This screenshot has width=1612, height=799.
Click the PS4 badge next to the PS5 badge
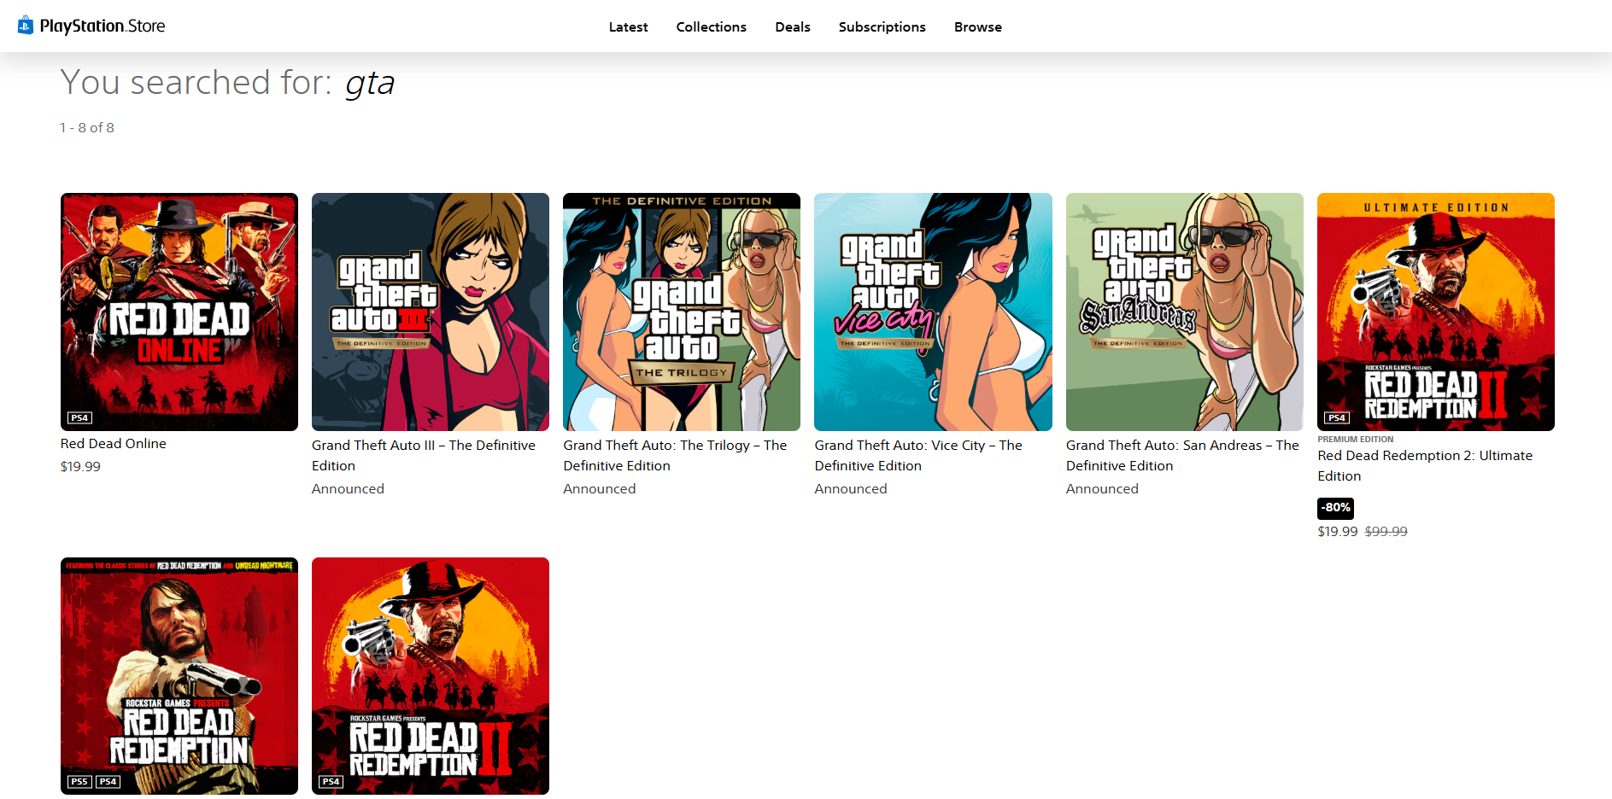point(108,782)
